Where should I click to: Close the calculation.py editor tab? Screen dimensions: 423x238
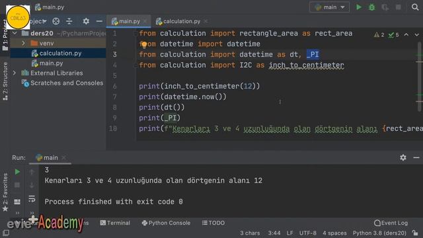click(206, 21)
